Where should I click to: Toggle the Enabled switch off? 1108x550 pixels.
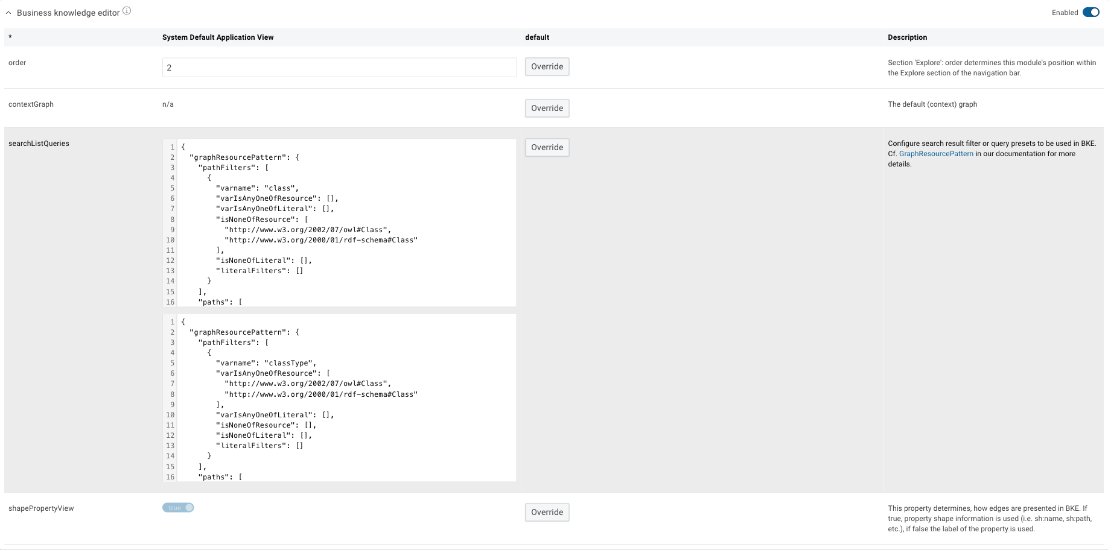pos(1091,13)
